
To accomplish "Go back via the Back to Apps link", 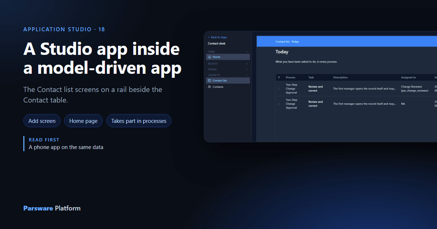I will click(217, 37).
